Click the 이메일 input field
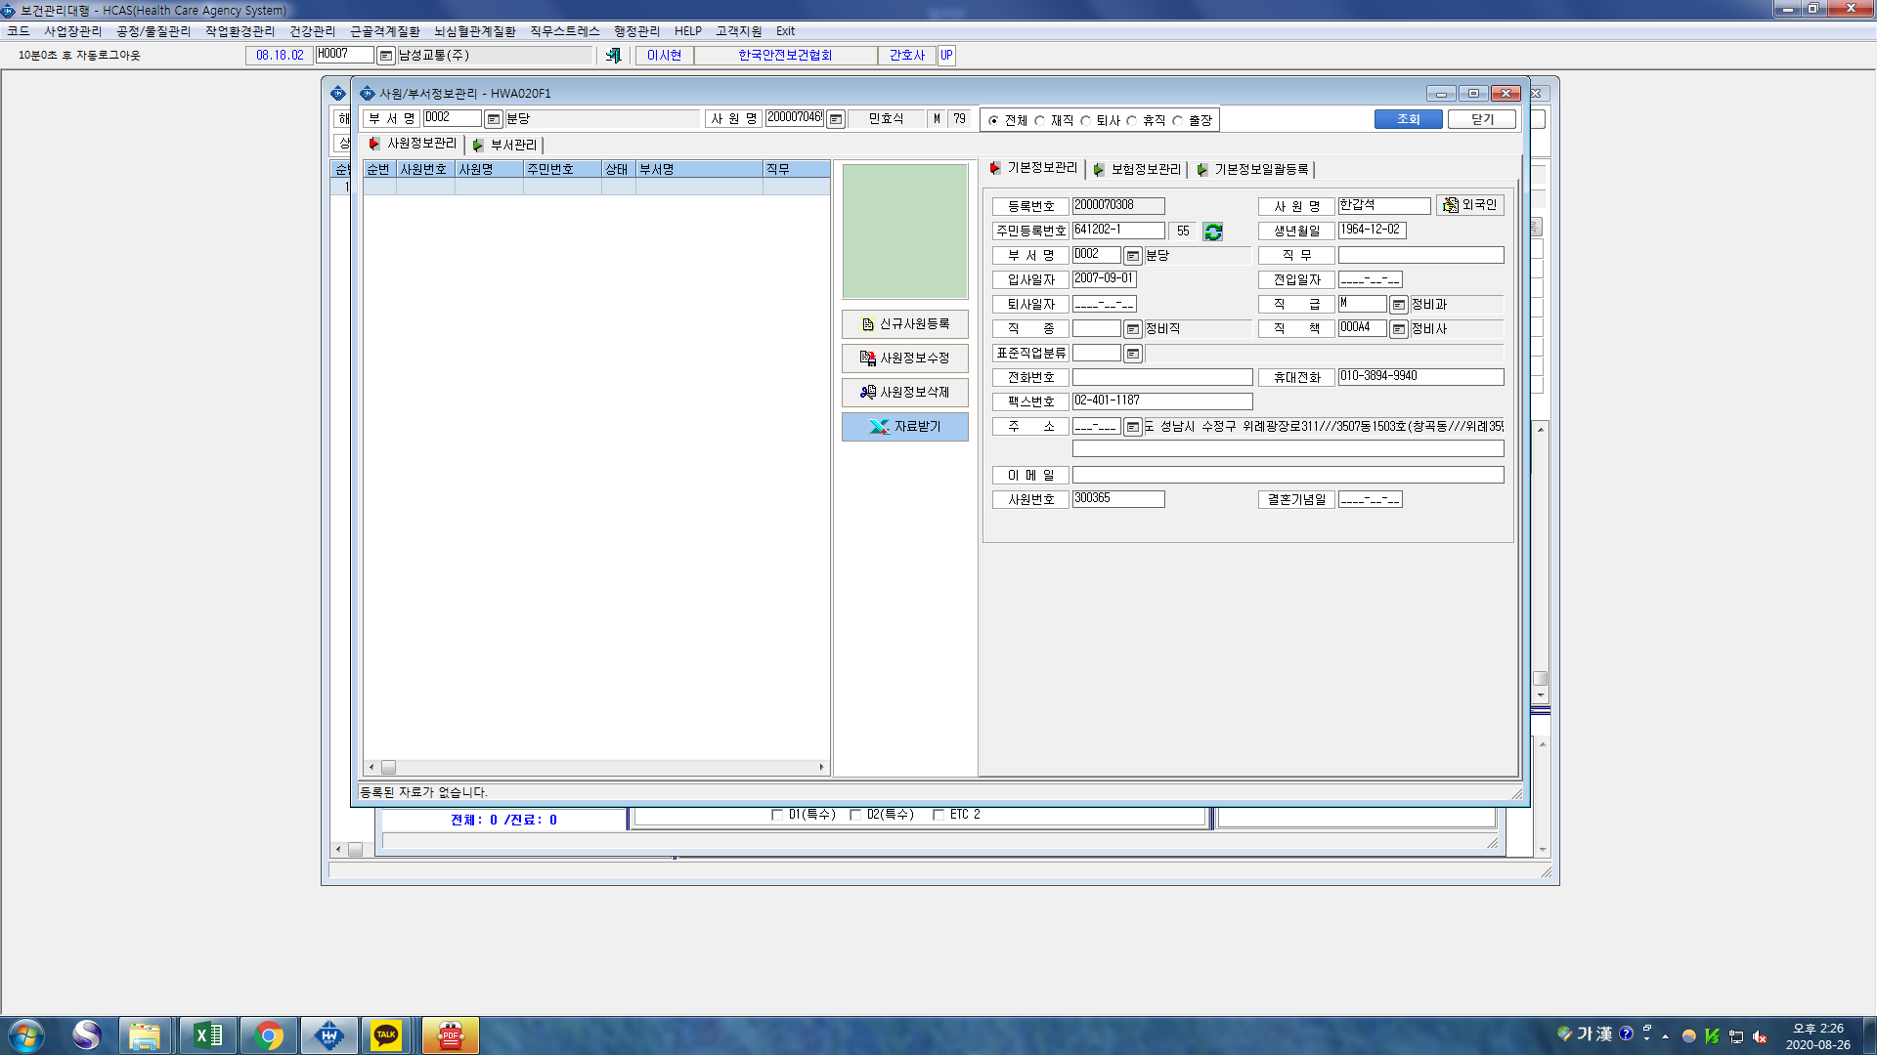This screenshot has width=1877, height=1055. pyautogui.click(x=1288, y=475)
